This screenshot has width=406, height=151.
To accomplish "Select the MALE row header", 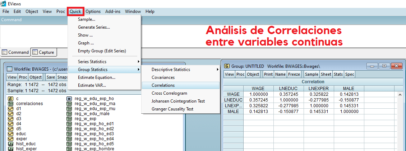I will click(x=233, y=112).
